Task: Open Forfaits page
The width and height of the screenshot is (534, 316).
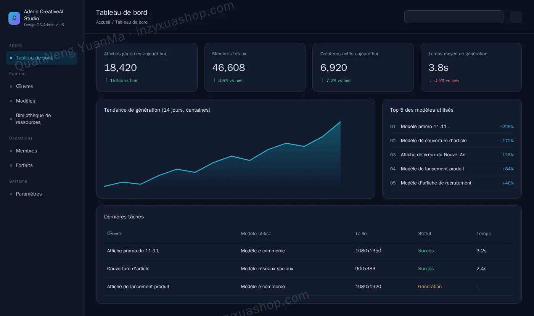Action: coord(42,165)
